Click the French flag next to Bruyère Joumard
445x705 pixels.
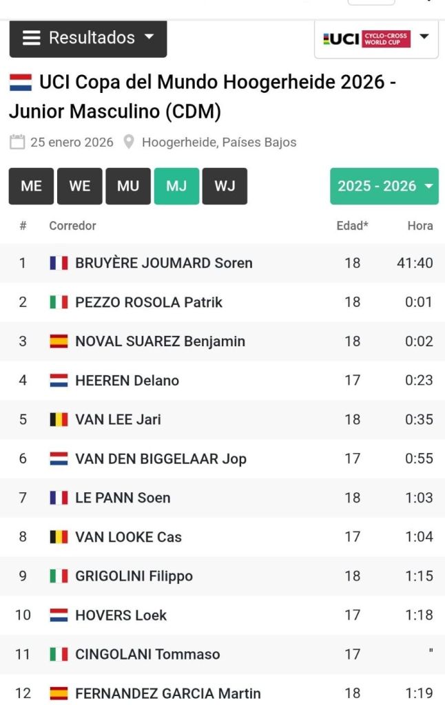tap(59, 263)
